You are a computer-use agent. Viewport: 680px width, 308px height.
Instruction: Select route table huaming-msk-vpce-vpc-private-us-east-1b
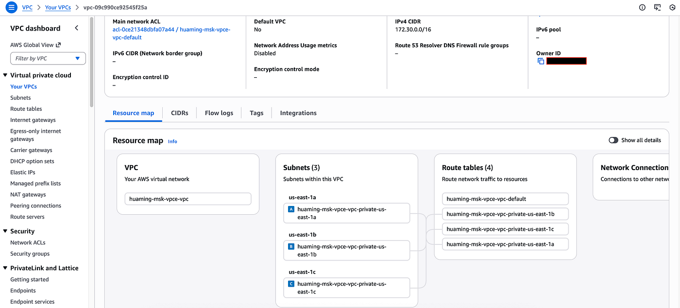point(505,214)
